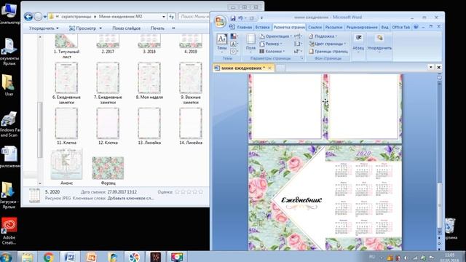
Task: Show hidden Explorer toolbar commands chevron
Action: tap(173, 28)
